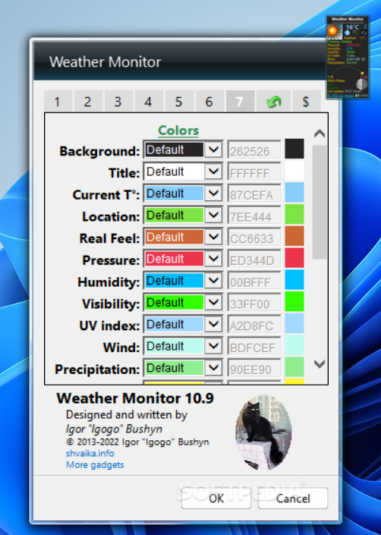Image resolution: width=381 pixels, height=535 pixels.
Task: Click the Pressure hex field ED344D
Action: [x=254, y=260]
